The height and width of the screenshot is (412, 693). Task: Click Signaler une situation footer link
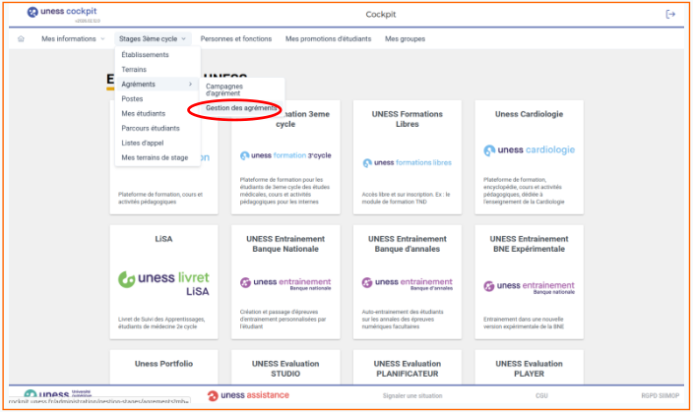pyautogui.click(x=411, y=395)
